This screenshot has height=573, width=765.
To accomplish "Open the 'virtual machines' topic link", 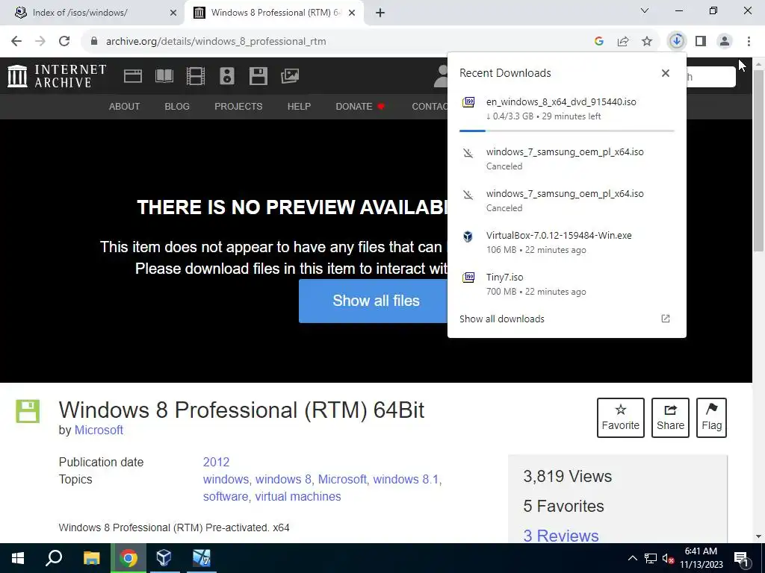I will 298,496.
